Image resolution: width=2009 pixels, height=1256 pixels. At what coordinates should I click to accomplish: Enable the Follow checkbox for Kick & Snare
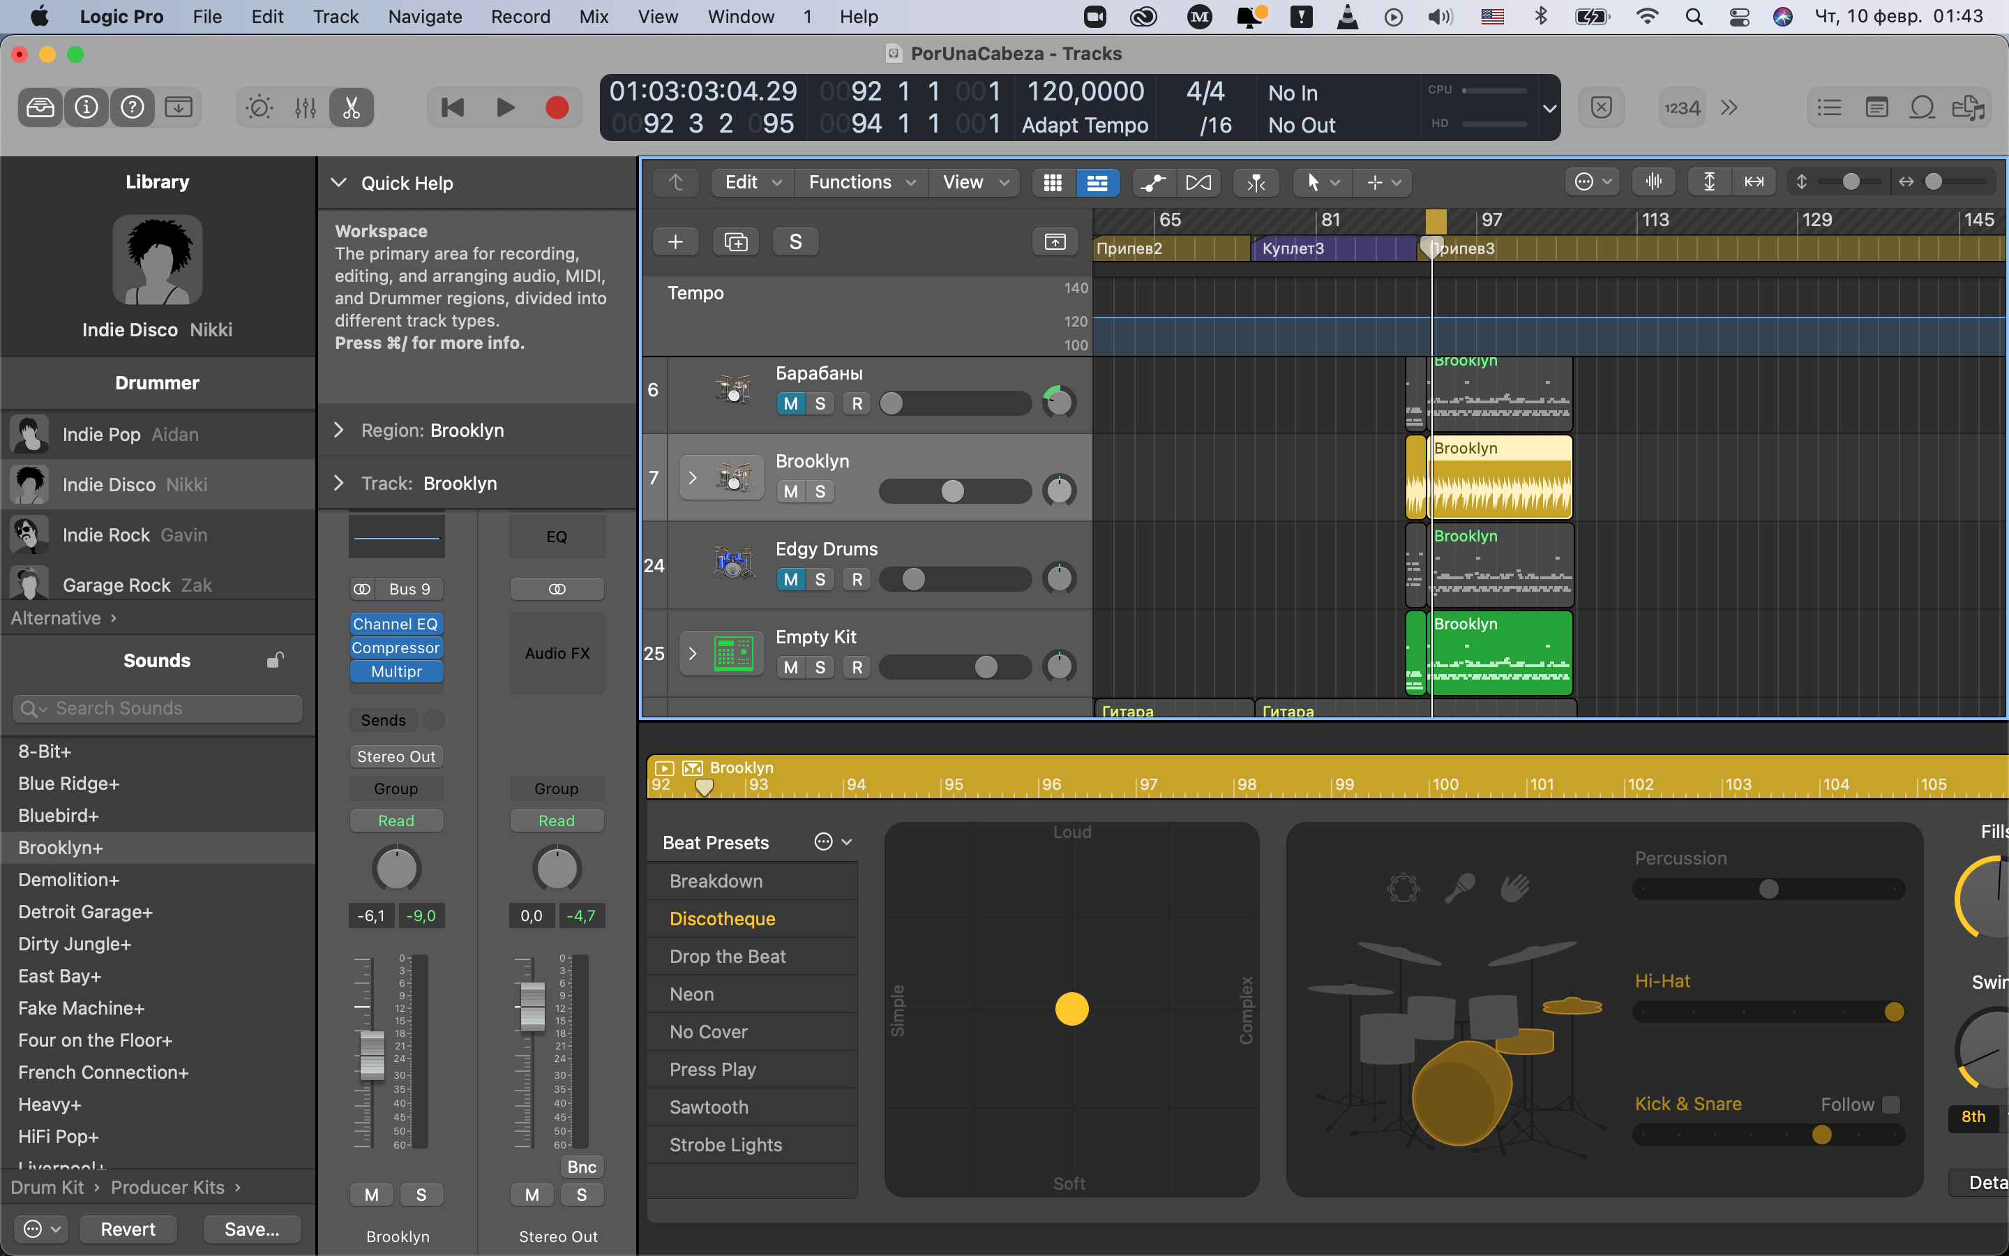pos(1890,1104)
